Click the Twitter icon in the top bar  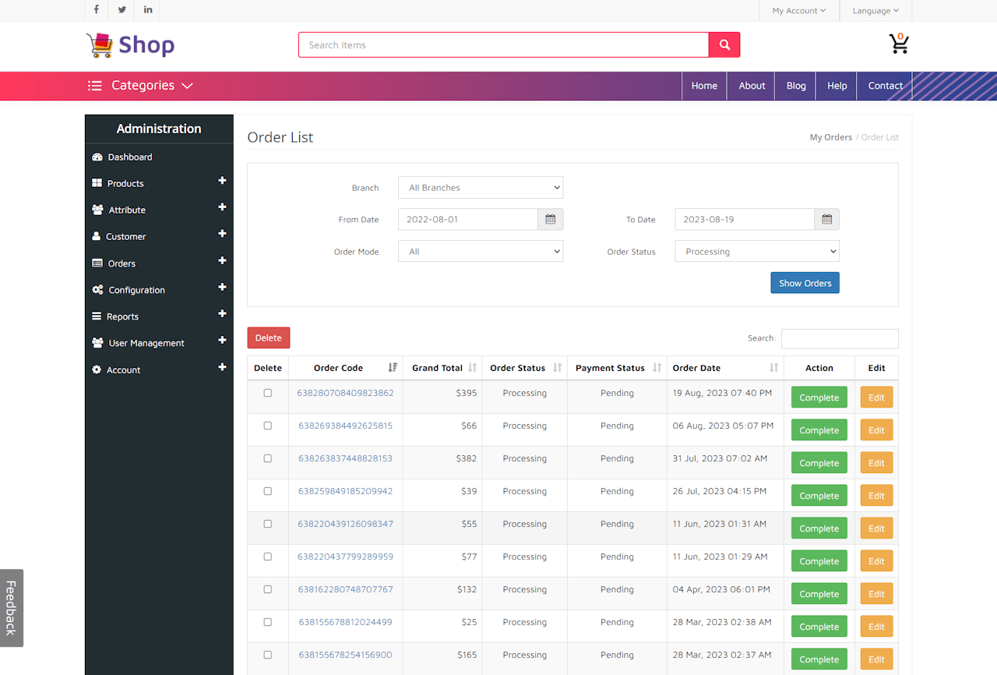(x=122, y=10)
